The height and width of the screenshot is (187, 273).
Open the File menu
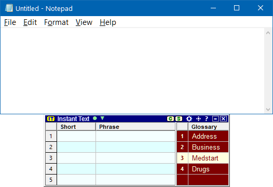[10, 22]
